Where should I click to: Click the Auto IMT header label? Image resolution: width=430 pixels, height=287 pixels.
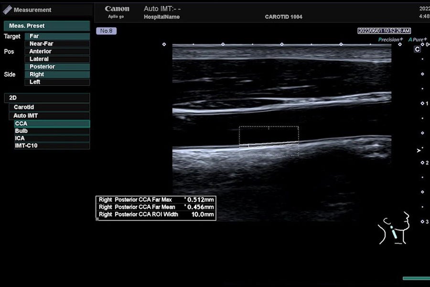[x=162, y=9]
